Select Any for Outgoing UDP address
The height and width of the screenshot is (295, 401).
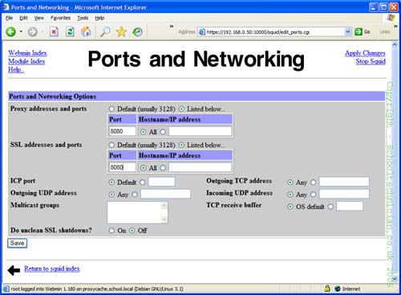click(111, 195)
